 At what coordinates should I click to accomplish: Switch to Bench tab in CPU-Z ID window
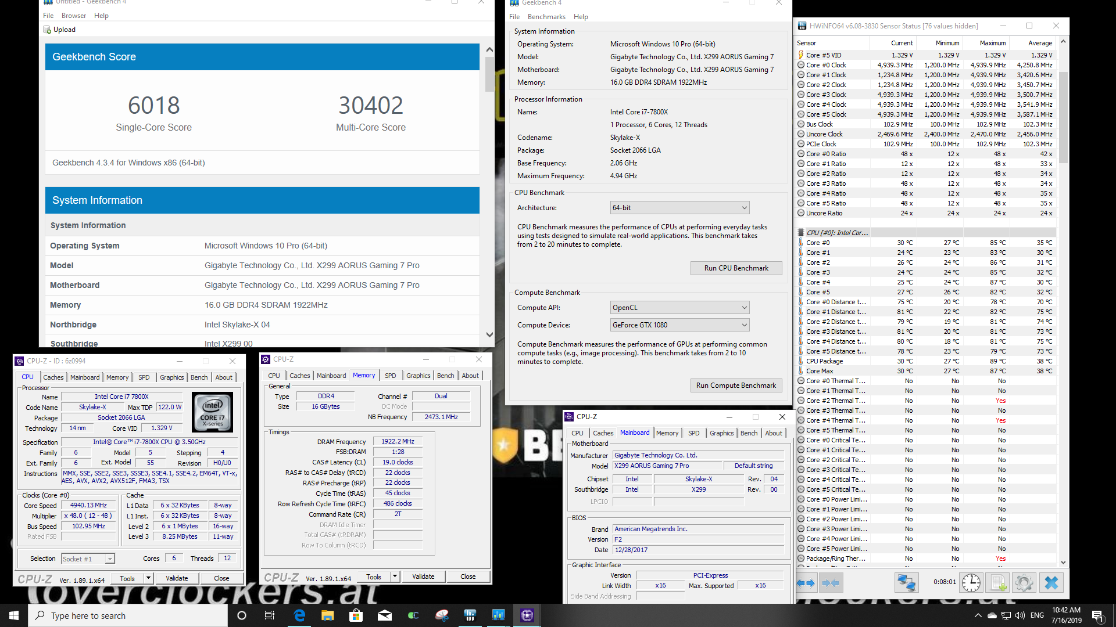pyautogui.click(x=199, y=377)
